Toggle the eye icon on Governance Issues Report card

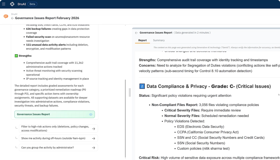[x=91, y=114]
